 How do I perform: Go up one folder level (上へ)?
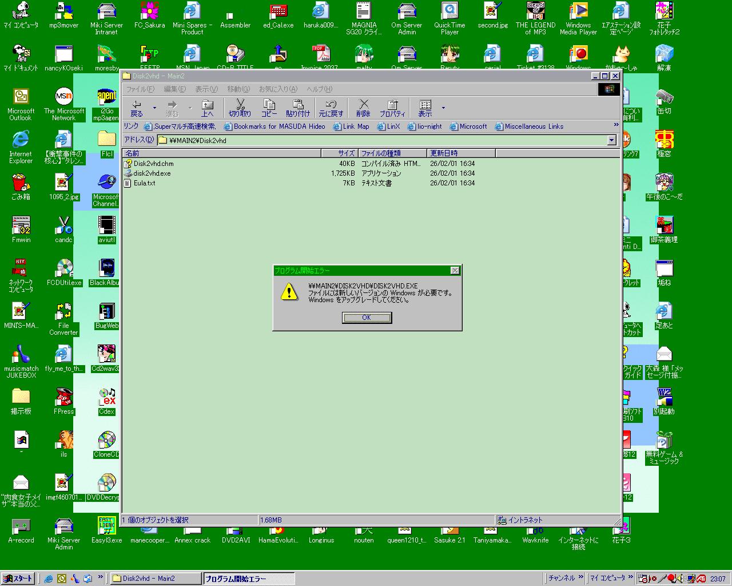pos(207,107)
